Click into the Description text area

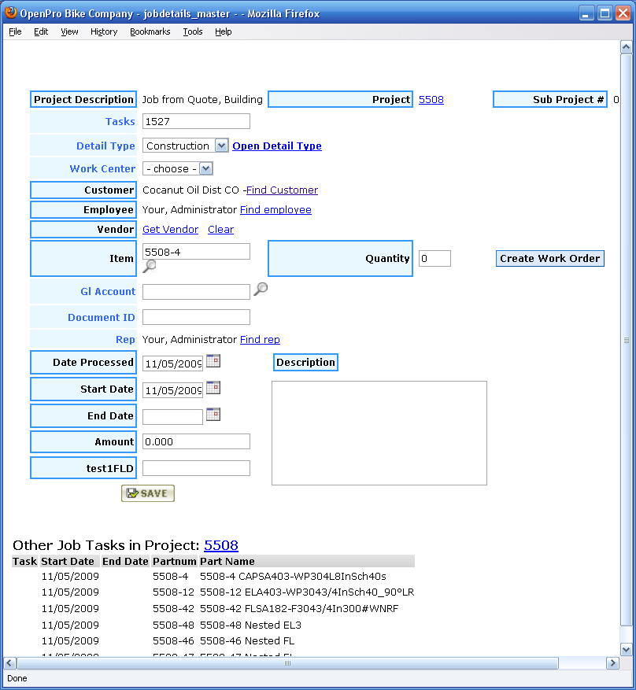coord(379,433)
